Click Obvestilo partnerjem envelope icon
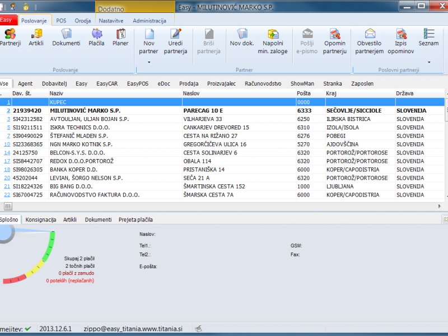This screenshot has height=336, width=448. [370, 34]
